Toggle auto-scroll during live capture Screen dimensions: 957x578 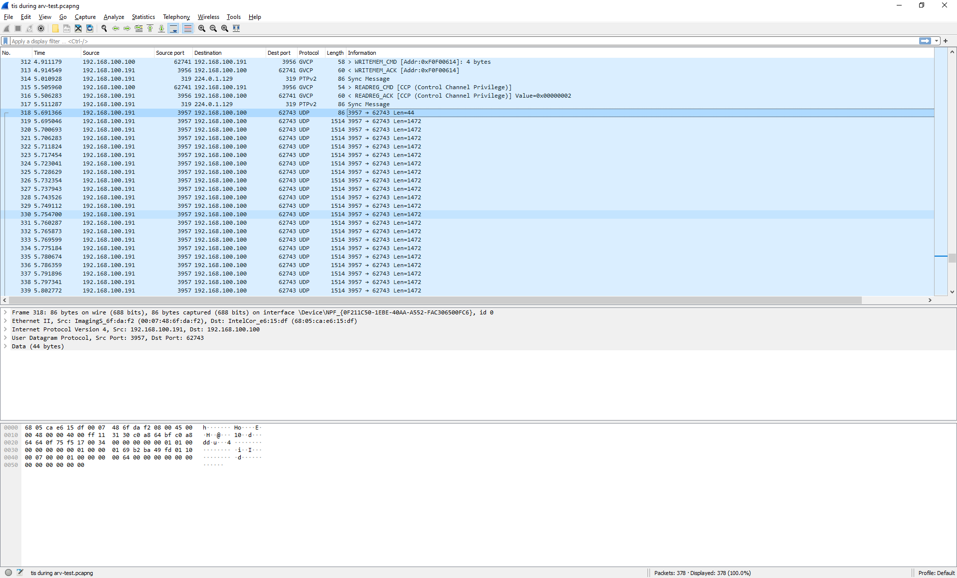[173, 28]
